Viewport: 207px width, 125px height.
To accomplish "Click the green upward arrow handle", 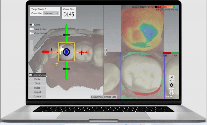I will click(x=66, y=27).
